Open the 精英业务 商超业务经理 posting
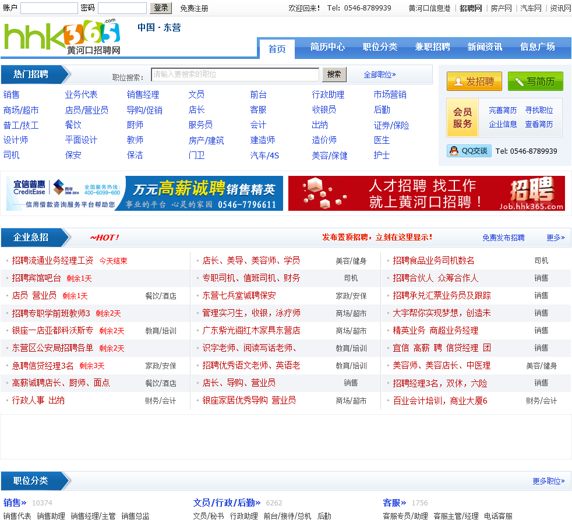Viewport: 572px width, 520px height. pos(436,330)
